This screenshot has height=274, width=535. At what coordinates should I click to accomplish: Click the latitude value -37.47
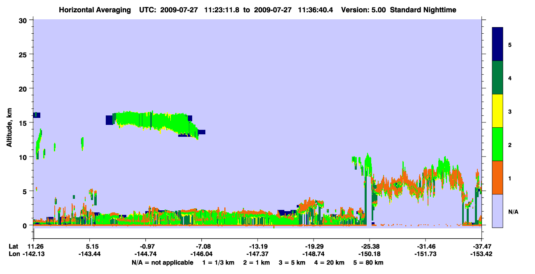[481, 247]
